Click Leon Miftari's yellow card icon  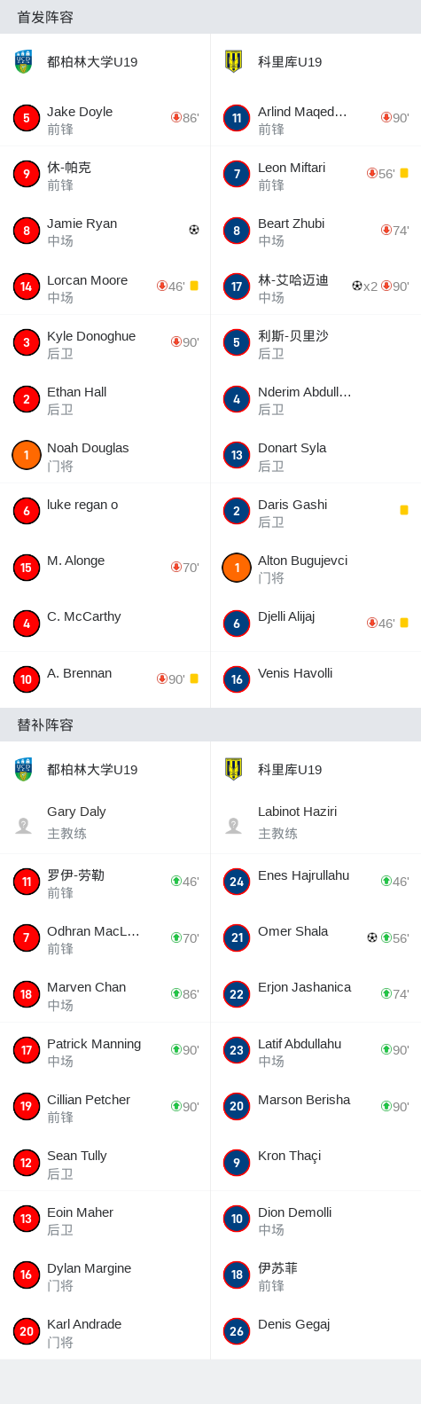404,173
